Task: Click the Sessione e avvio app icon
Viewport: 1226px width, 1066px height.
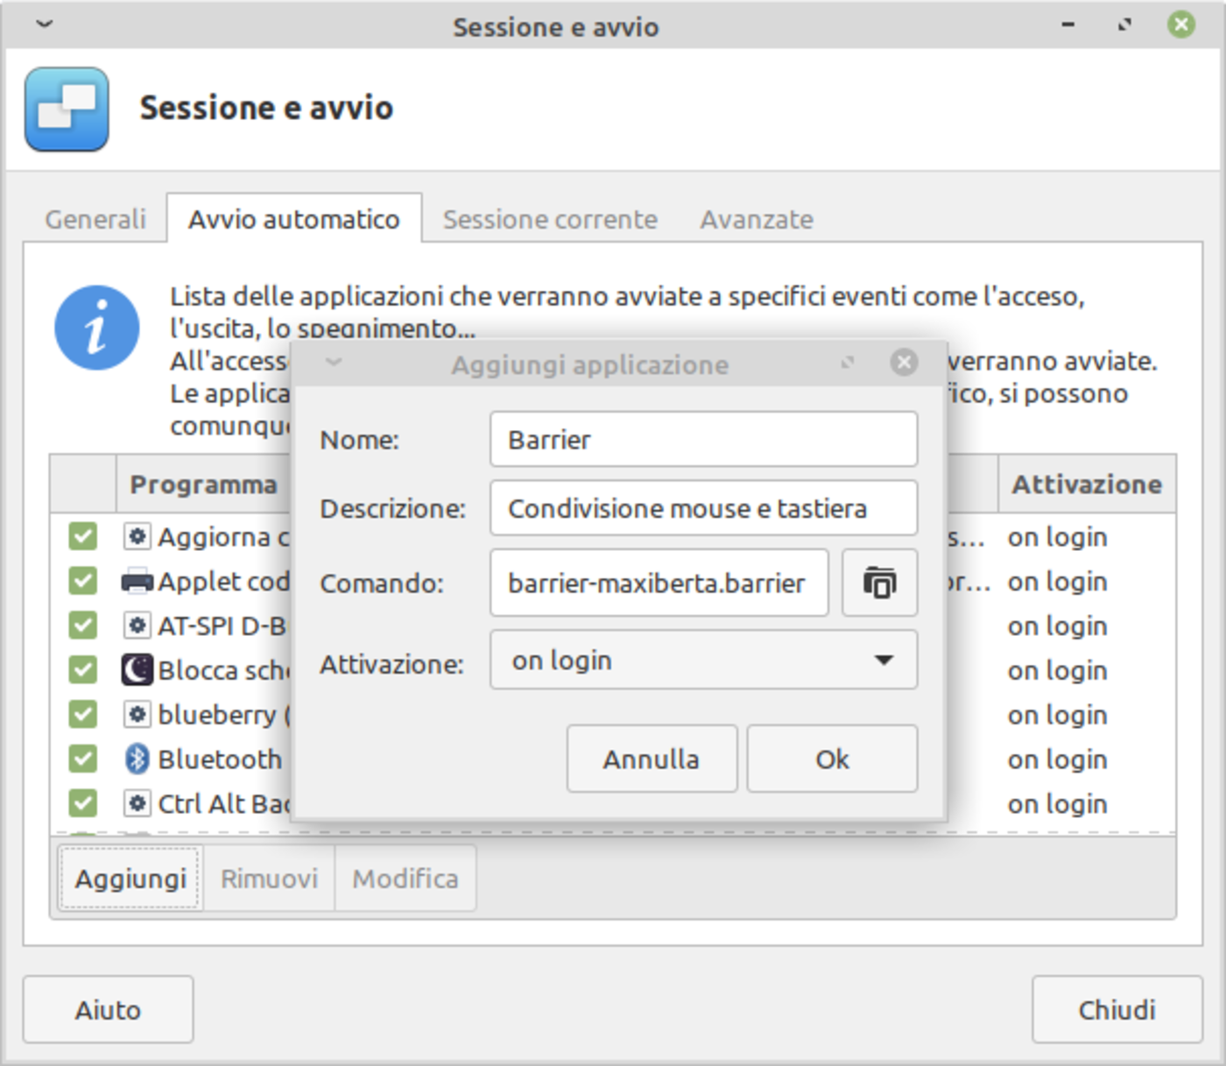Action: (67, 109)
